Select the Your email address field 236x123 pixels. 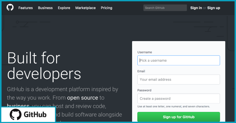tap(179, 79)
